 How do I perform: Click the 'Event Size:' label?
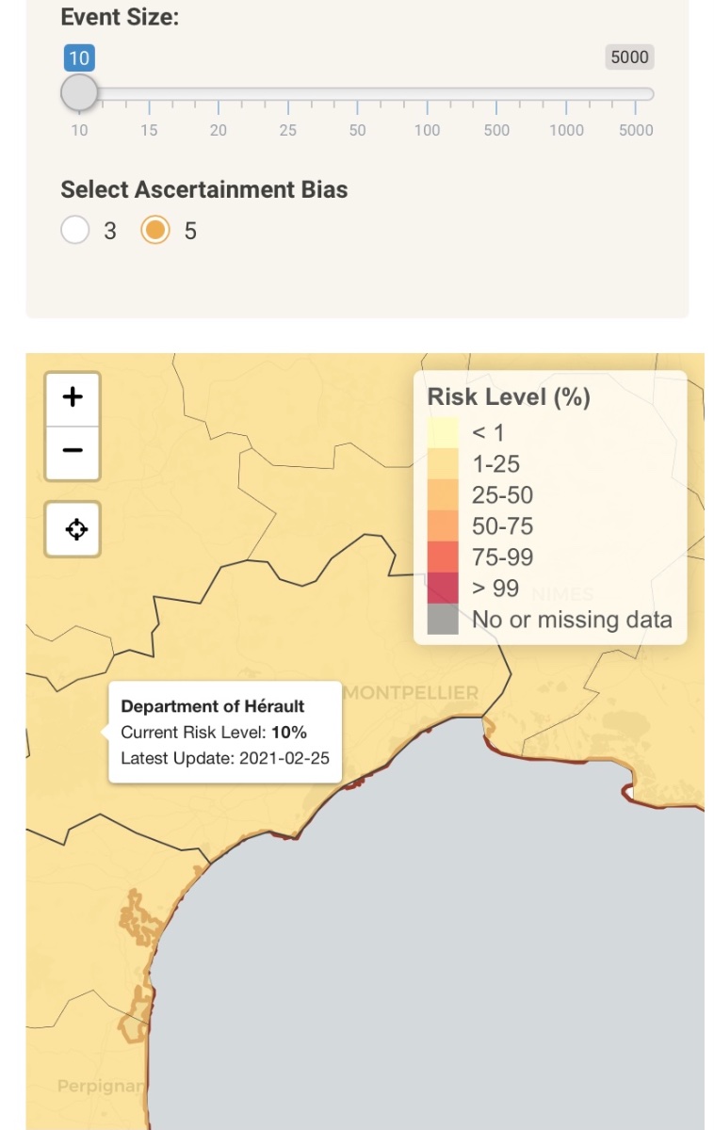(x=120, y=16)
